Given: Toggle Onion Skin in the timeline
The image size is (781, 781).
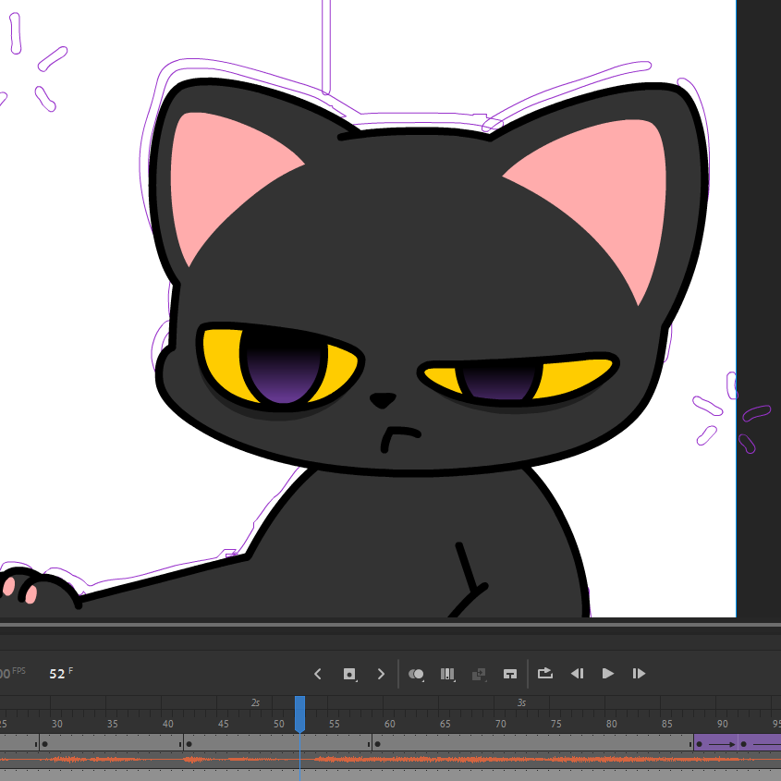Looking at the screenshot, I should click(x=416, y=674).
